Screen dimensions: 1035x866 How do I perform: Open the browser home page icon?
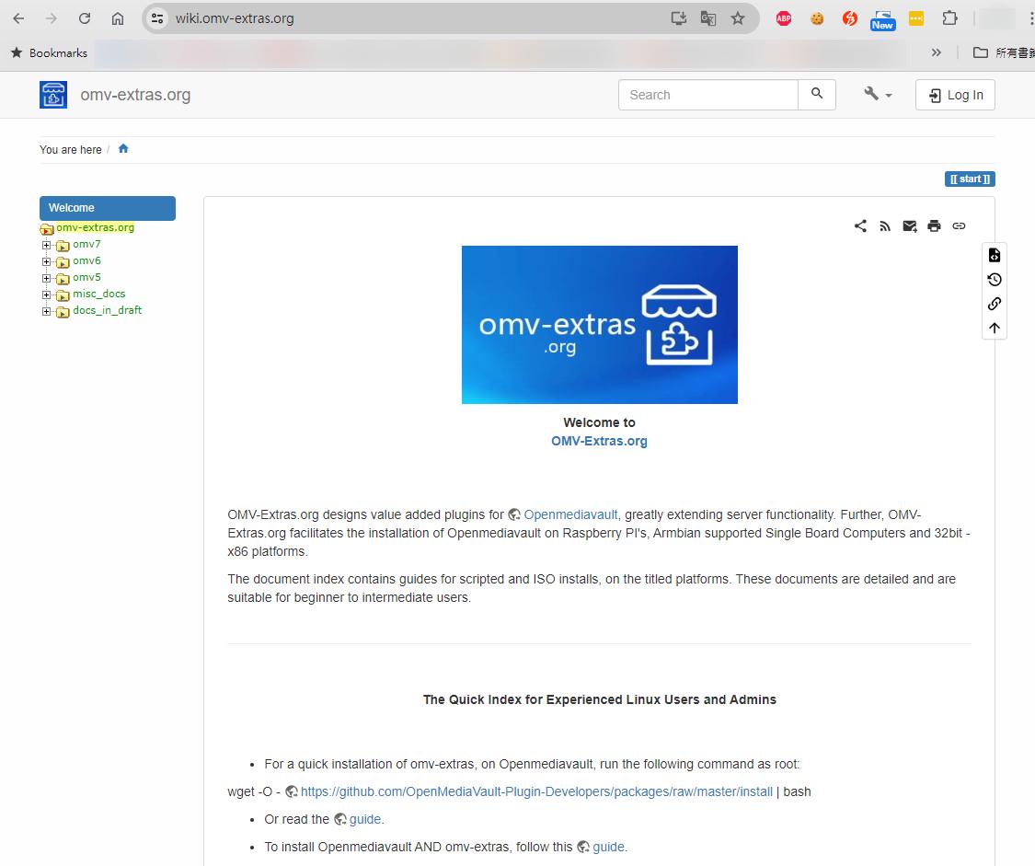point(118,18)
